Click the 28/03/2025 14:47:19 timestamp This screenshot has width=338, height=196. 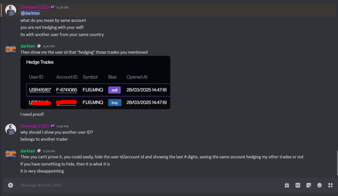pos(147,102)
